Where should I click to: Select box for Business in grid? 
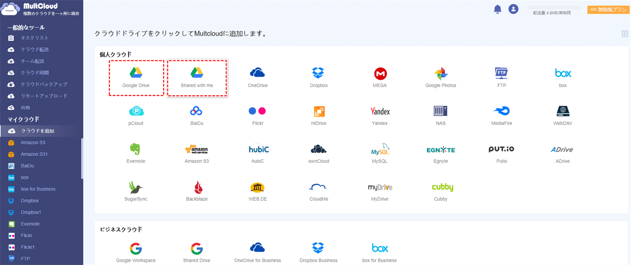coord(380,253)
